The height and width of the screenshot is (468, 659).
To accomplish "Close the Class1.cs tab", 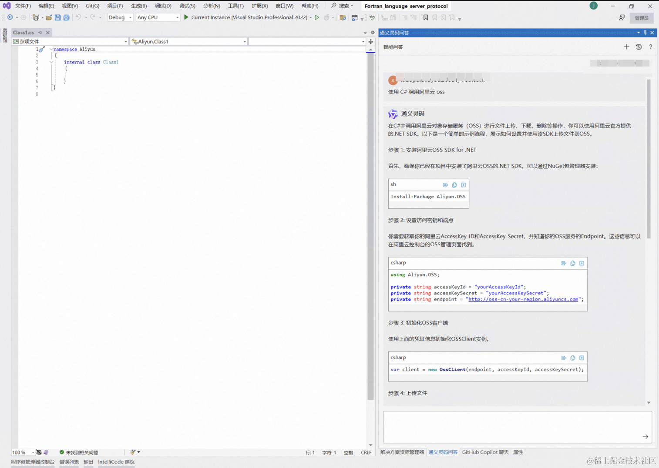I will coord(48,33).
